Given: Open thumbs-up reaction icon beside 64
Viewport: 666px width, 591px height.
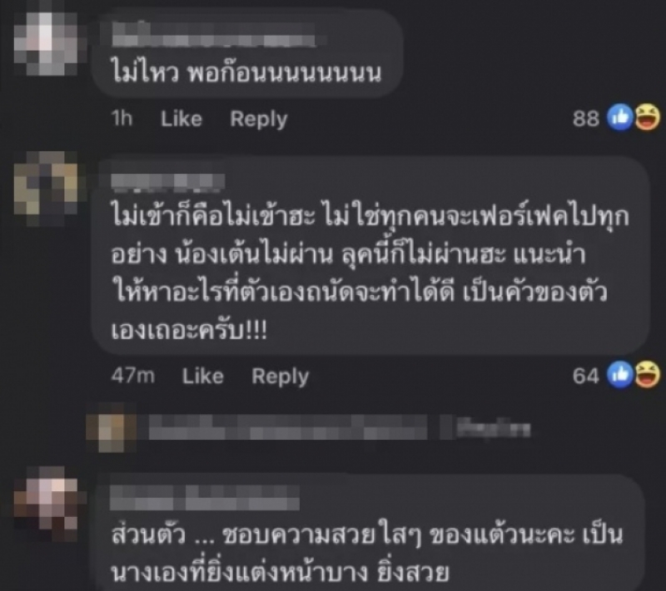Looking at the screenshot, I should pos(620,374).
